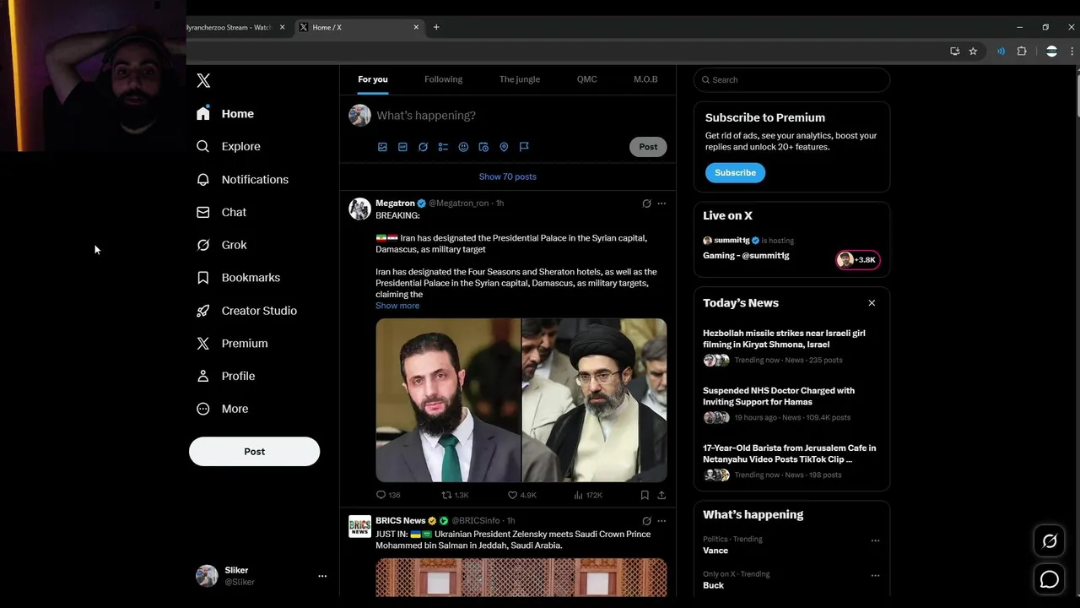Add media image to the post

click(382, 147)
